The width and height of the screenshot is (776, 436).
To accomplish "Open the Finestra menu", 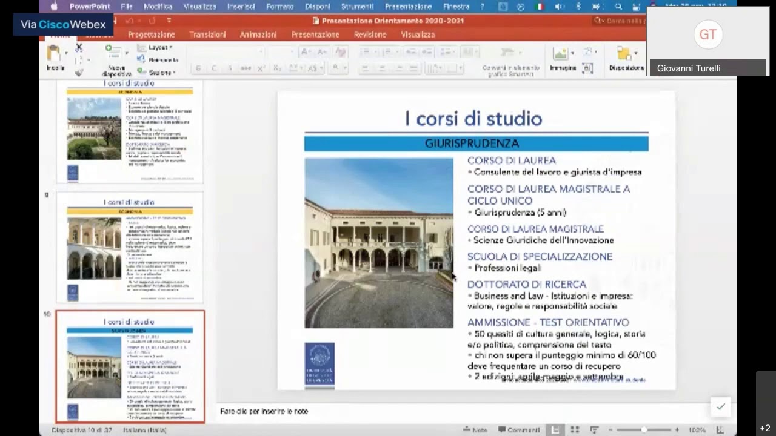I will tap(456, 6).
